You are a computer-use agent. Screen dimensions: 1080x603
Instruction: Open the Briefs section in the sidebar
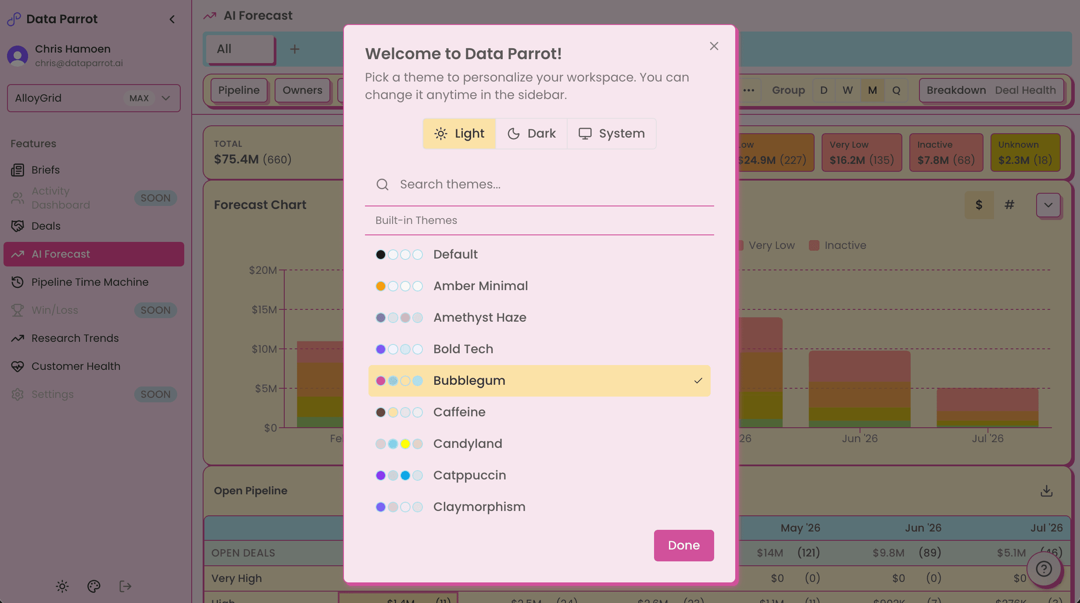[x=45, y=170]
